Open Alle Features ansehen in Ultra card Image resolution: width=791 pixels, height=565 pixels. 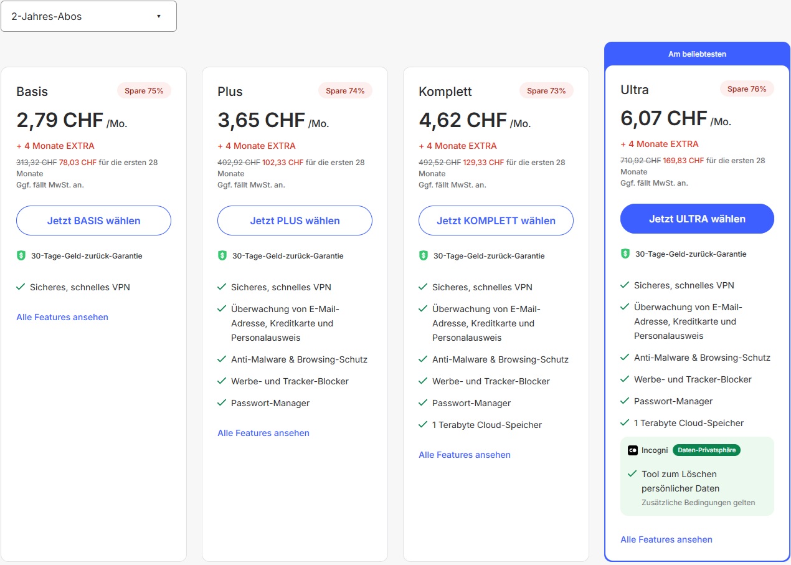tap(666, 539)
